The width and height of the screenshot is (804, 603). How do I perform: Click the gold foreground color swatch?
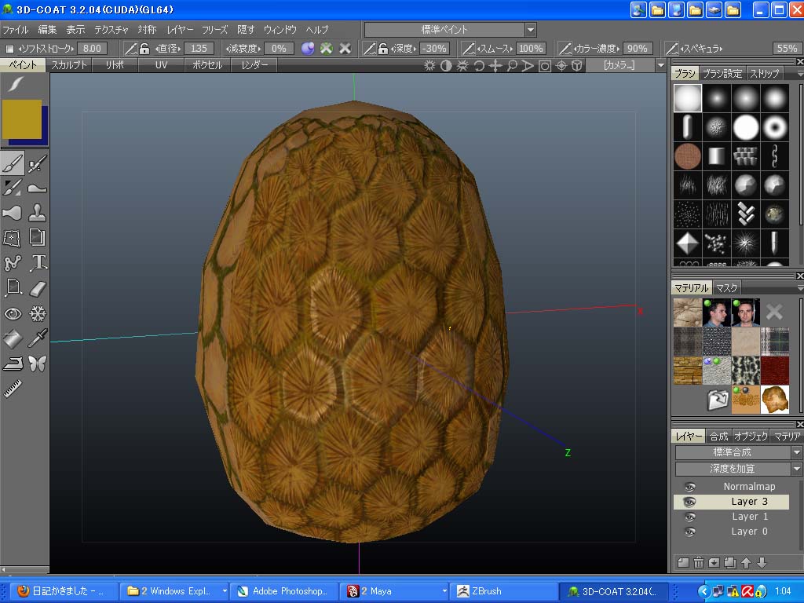coord(21,119)
